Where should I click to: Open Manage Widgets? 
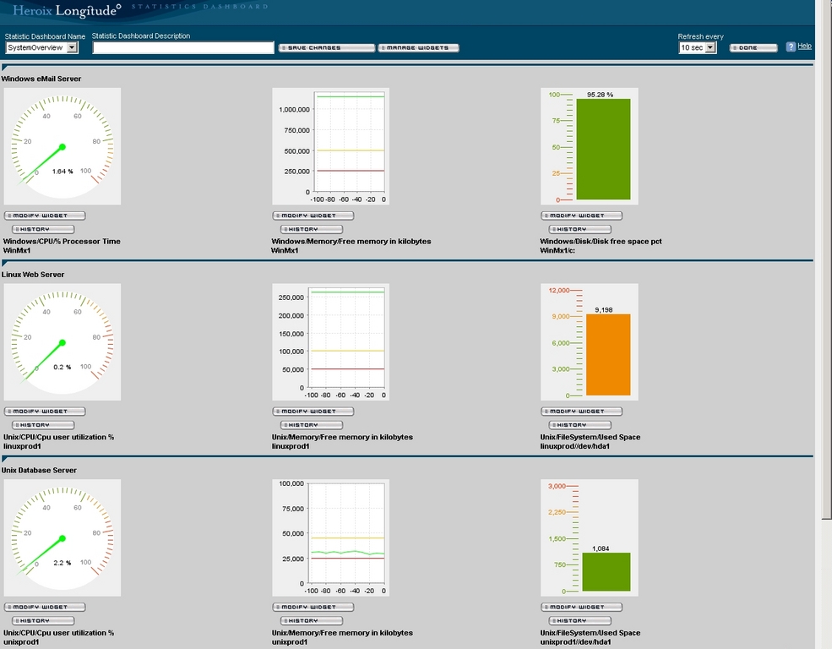pos(419,48)
